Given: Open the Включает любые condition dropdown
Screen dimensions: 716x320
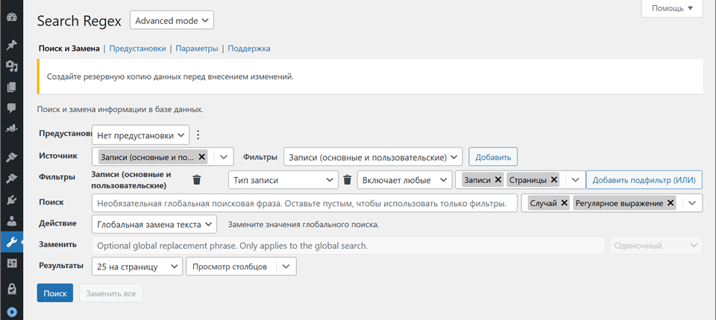Looking at the screenshot, I should 404,180.
